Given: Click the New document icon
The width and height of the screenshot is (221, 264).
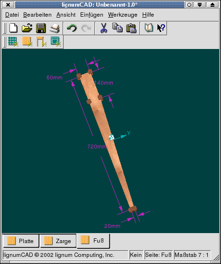Looking at the screenshot, I should (13, 28).
